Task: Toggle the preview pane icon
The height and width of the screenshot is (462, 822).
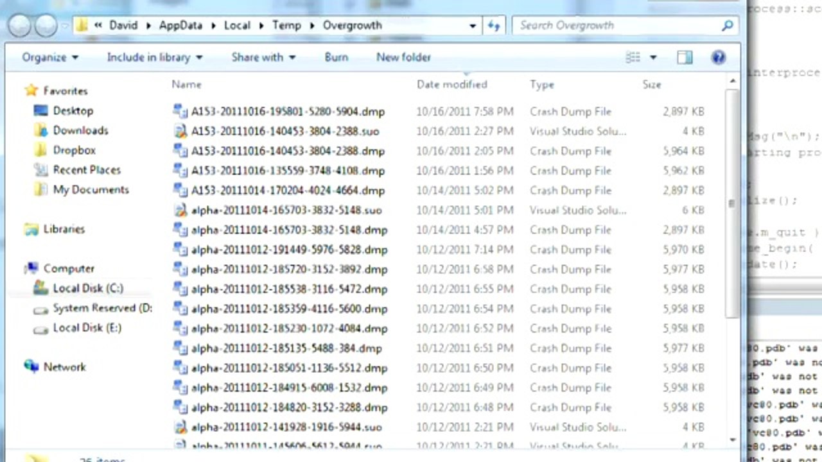Action: 685,58
